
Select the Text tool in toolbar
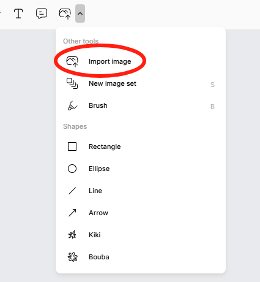[x=18, y=13]
